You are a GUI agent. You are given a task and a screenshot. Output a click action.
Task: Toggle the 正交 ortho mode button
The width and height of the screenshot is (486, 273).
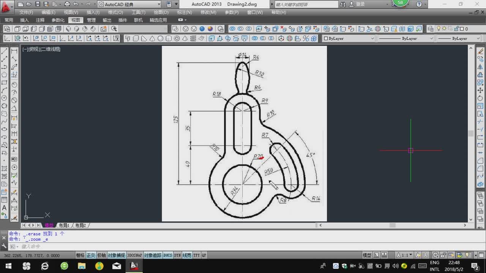point(91,256)
